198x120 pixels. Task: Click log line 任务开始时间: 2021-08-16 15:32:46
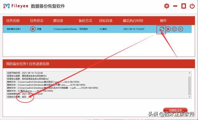[25, 73]
